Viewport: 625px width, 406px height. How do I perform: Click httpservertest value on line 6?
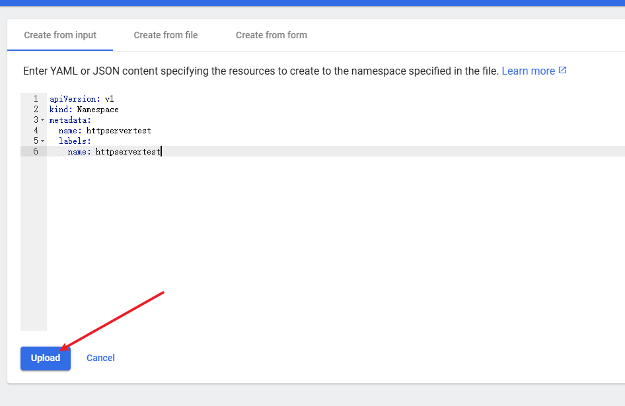[128, 152]
